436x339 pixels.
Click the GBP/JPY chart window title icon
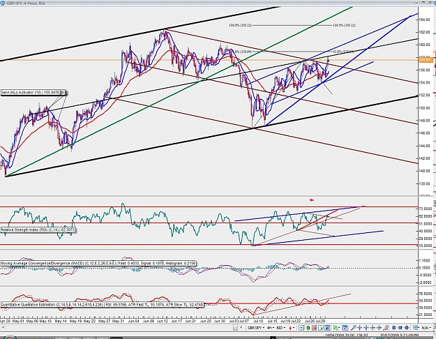(3, 3)
